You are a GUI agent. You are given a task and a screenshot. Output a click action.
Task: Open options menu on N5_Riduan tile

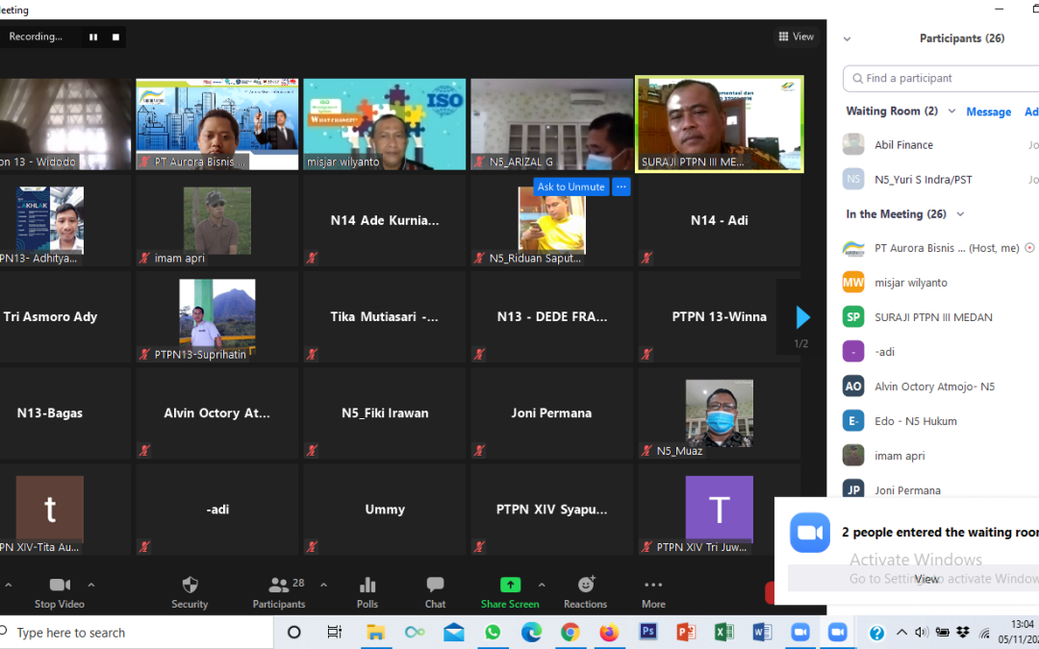point(621,187)
